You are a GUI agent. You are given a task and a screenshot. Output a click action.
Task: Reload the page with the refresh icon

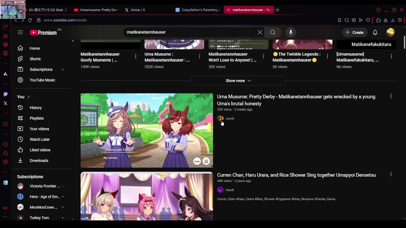(30, 20)
